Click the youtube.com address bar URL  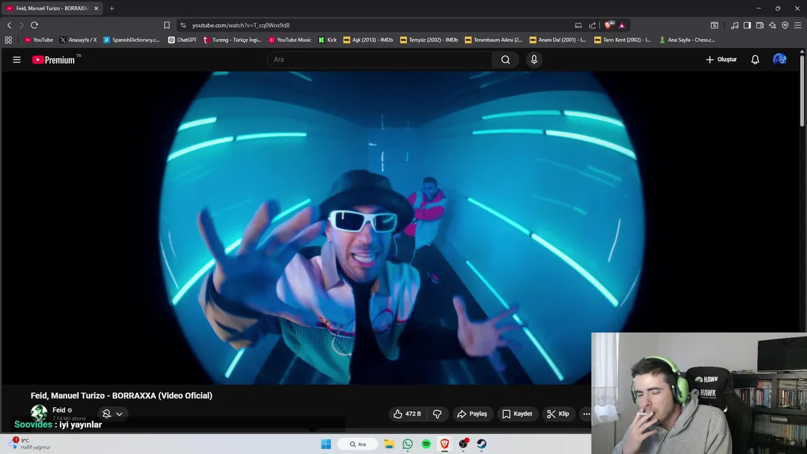241,25
